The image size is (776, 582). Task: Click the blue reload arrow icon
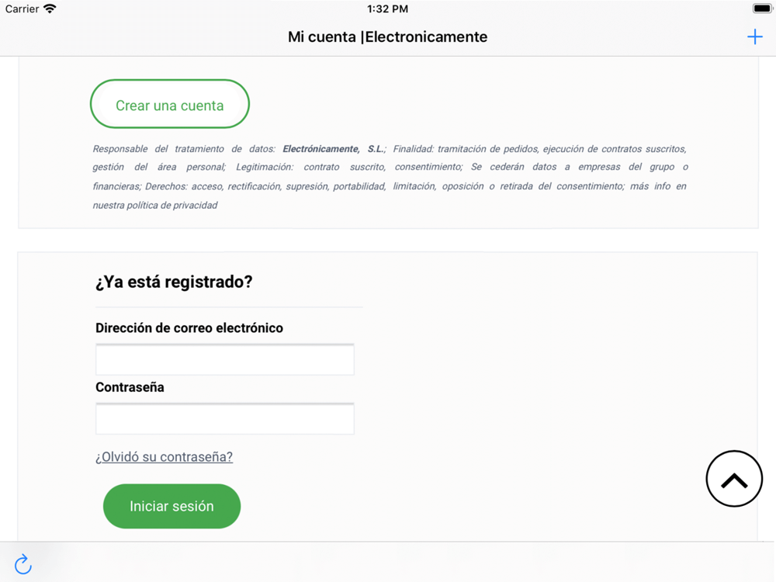point(23,564)
